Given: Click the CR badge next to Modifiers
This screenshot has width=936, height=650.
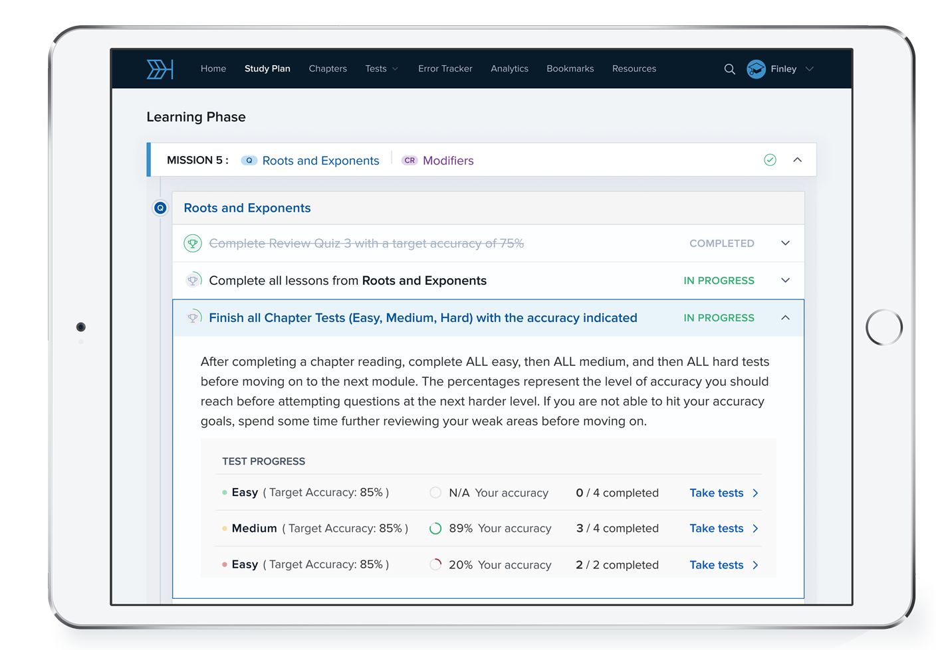Looking at the screenshot, I should click(x=409, y=161).
